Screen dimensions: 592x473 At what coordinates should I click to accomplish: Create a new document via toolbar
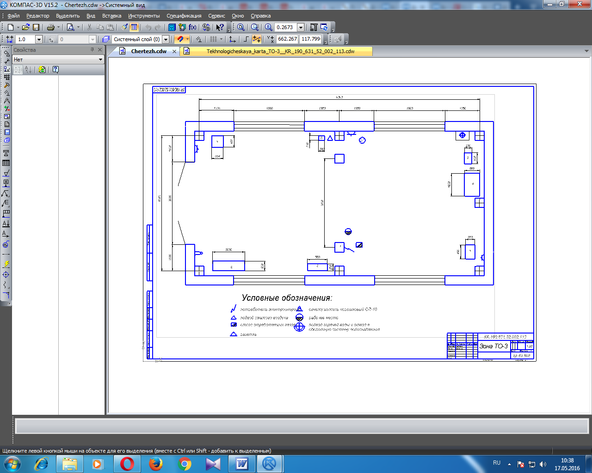click(11, 27)
